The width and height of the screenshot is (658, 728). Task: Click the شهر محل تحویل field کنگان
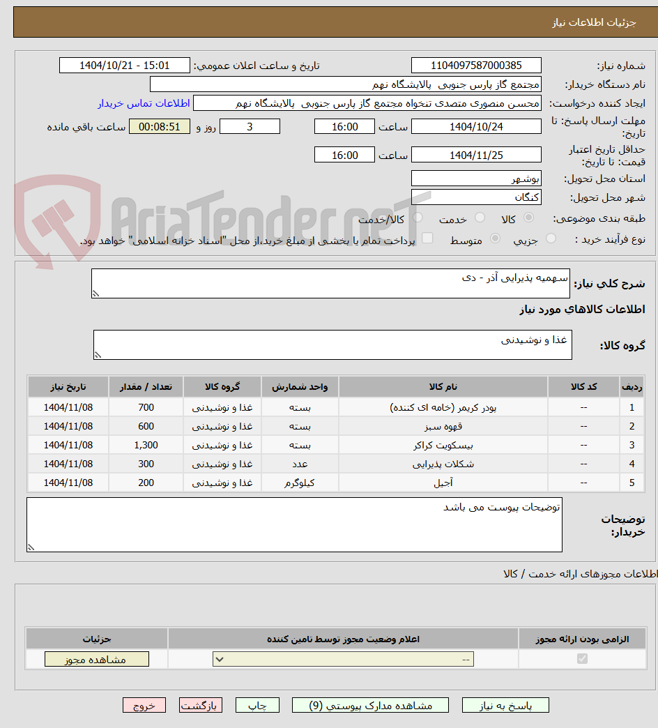coord(476,197)
